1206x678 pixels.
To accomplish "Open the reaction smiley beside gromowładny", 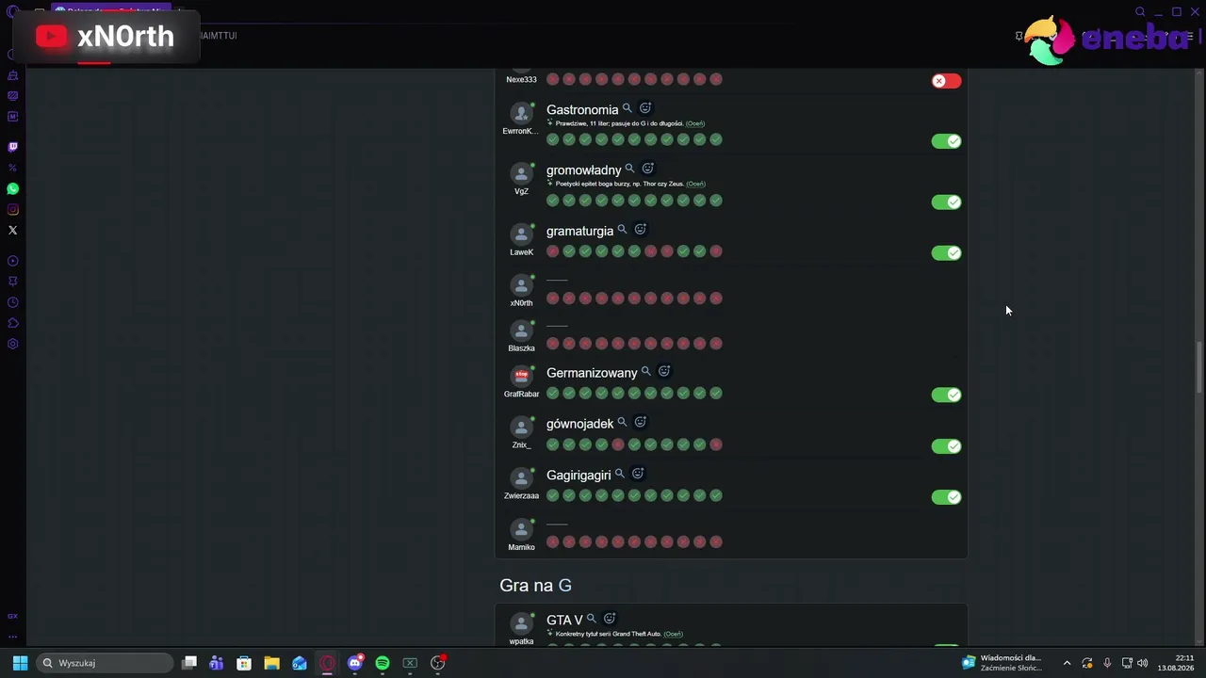I will 648,169.
